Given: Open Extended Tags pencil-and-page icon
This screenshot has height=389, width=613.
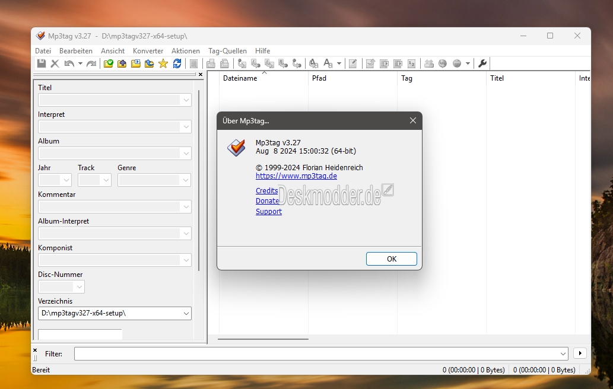Looking at the screenshot, I should click(x=352, y=63).
